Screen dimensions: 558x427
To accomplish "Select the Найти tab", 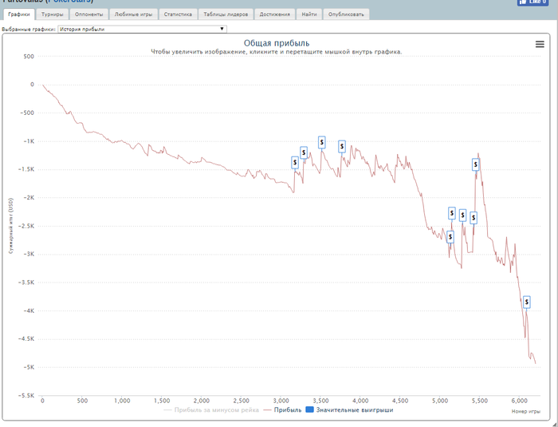I will (x=309, y=14).
